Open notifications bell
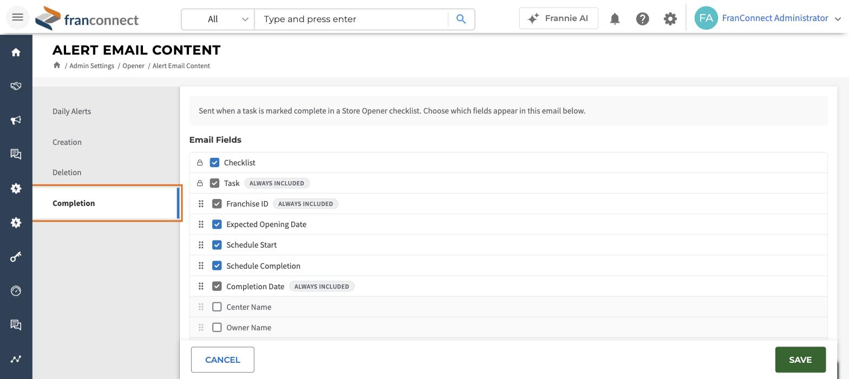The image size is (849, 379). (x=615, y=19)
